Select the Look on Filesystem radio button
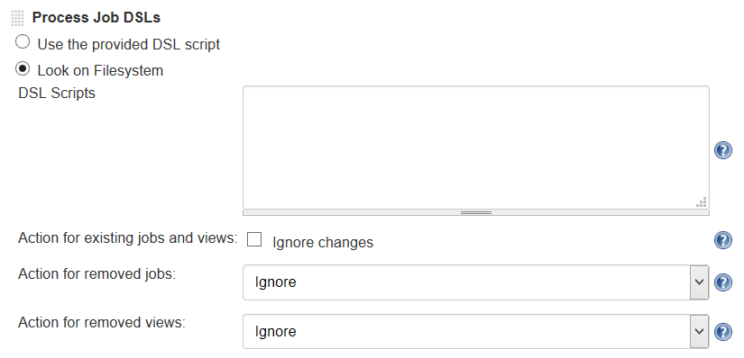The width and height of the screenshot is (744, 358). pos(23,68)
